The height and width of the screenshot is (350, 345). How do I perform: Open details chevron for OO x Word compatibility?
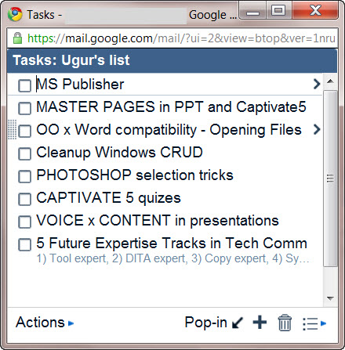[x=317, y=129]
